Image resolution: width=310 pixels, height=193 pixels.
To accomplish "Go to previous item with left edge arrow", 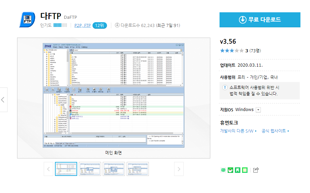I will coord(3,100).
